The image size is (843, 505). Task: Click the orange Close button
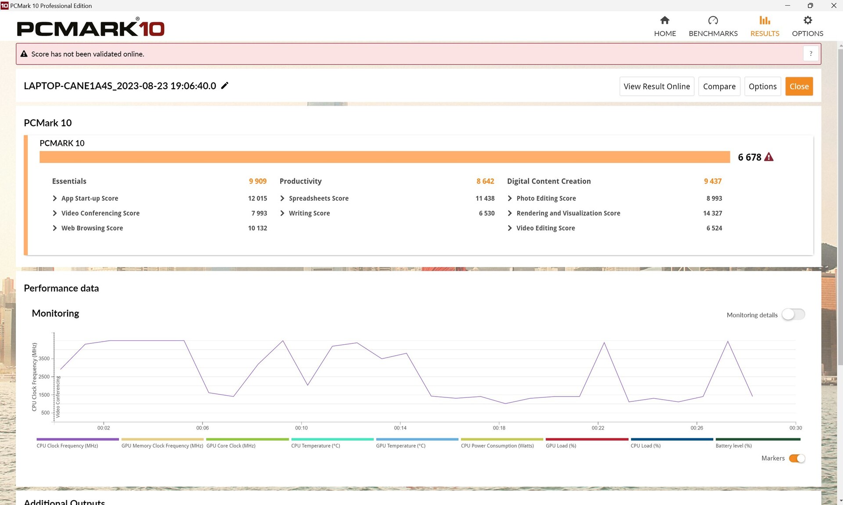pos(799,87)
